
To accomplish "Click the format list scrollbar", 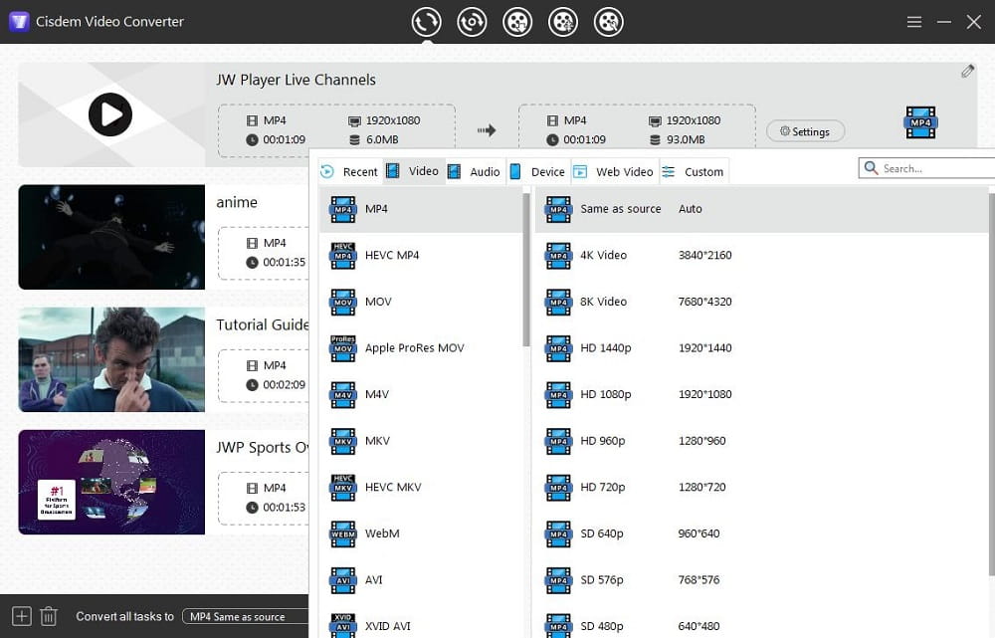I will click(526, 270).
